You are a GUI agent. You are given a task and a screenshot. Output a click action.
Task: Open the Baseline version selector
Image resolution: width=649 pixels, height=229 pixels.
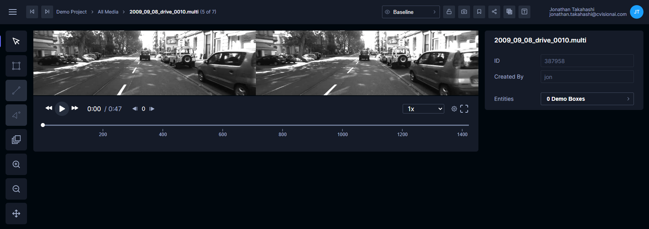[x=411, y=12]
